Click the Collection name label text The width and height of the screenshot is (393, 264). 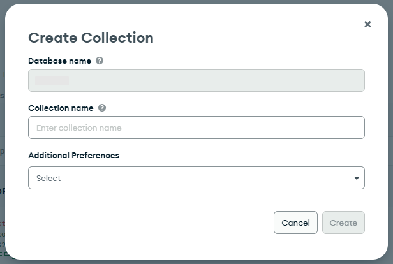[x=61, y=108]
